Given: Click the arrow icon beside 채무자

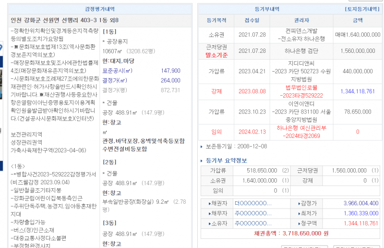Looking at the screenshot, I should [209, 213].
